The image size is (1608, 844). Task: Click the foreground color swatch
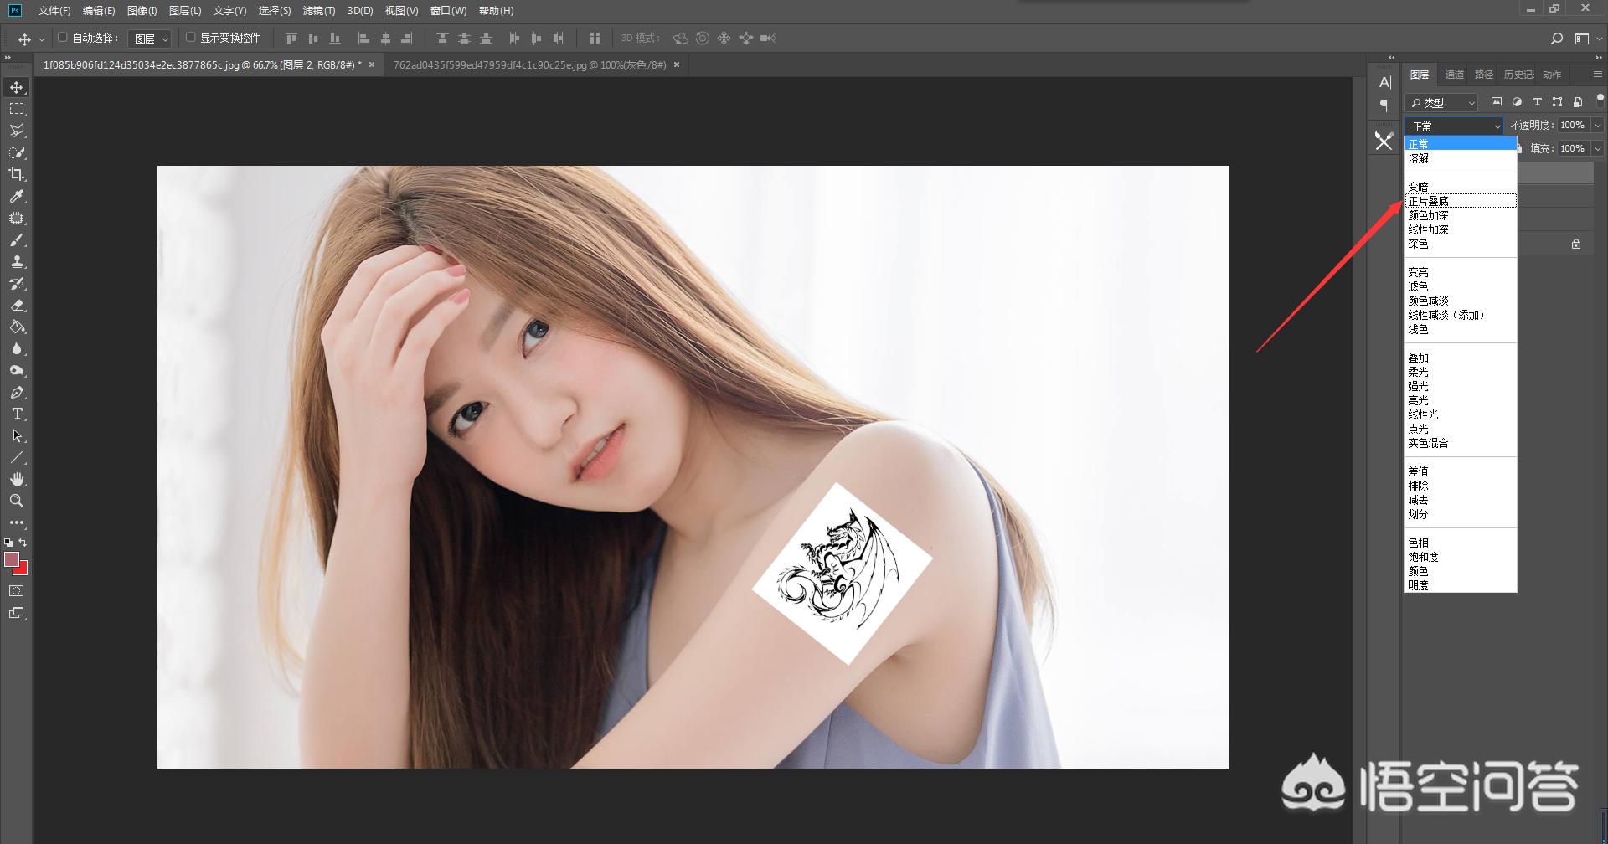(x=12, y=559)
